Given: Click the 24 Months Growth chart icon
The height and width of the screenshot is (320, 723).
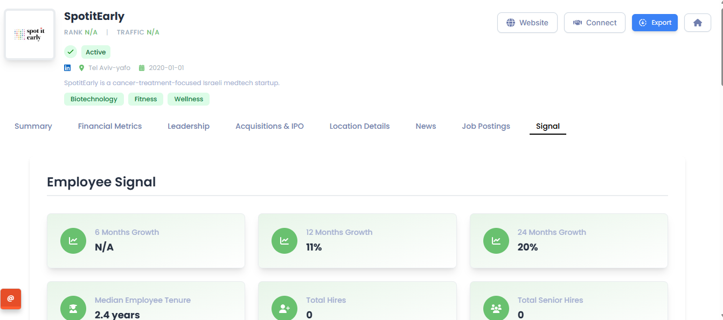Looking at the screenshot, I should [x=496, y=240].
